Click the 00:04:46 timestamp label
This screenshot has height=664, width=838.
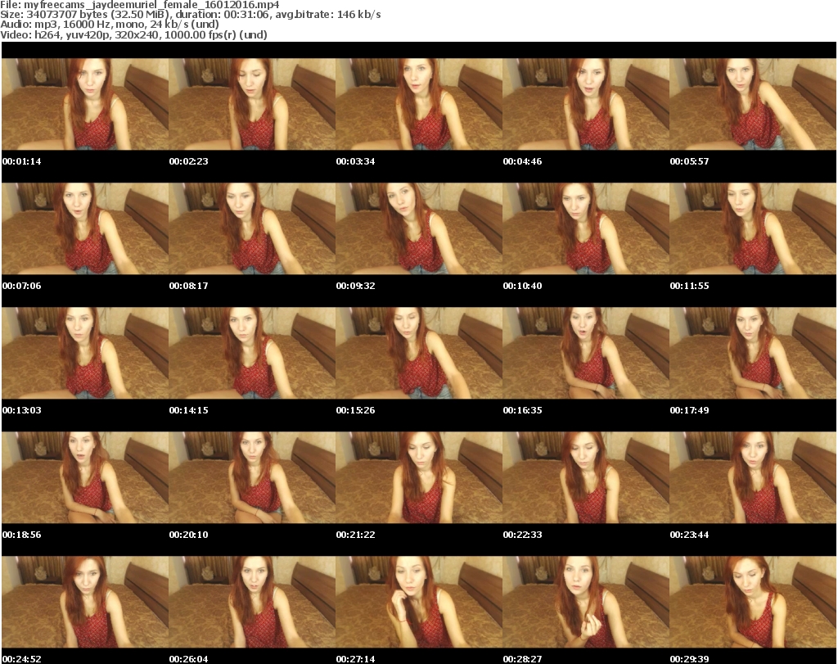[522, 161]
